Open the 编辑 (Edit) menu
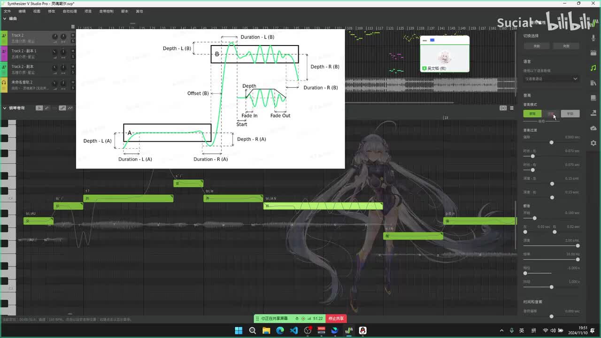Screen dimensions: 601x338 [22, 11]
